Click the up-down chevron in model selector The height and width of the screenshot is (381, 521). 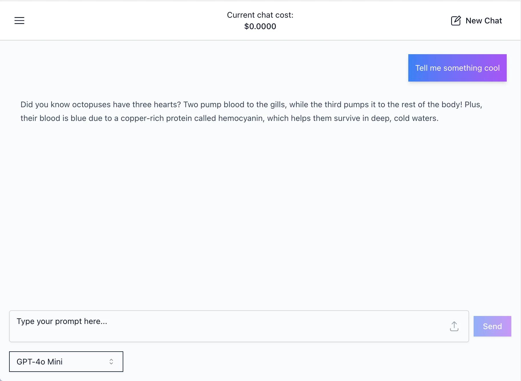tap(111, 362)
